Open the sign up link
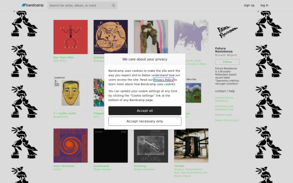 coord(249,5)
